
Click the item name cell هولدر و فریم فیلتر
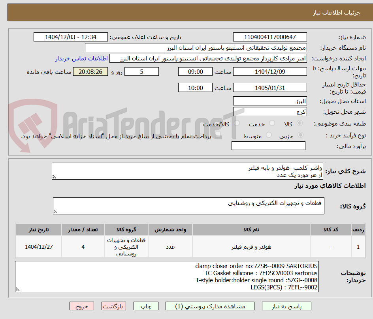coord(251,247)
